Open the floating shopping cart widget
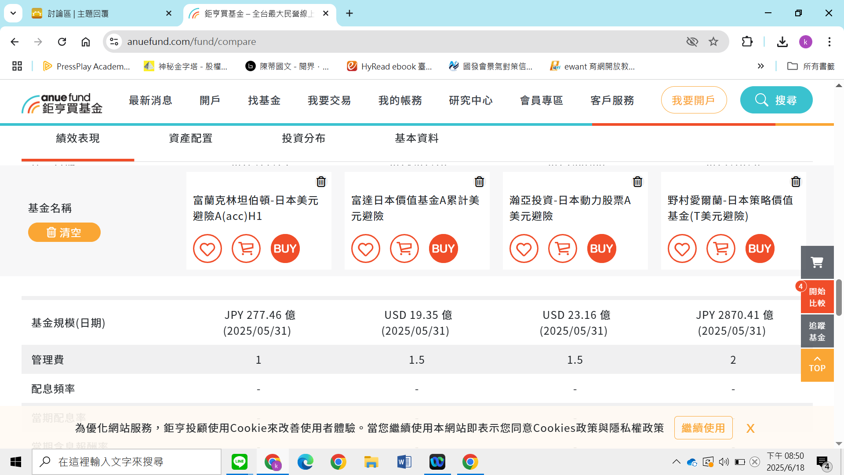Viewport: 844px width, 475px height. (x=817, y=262)
